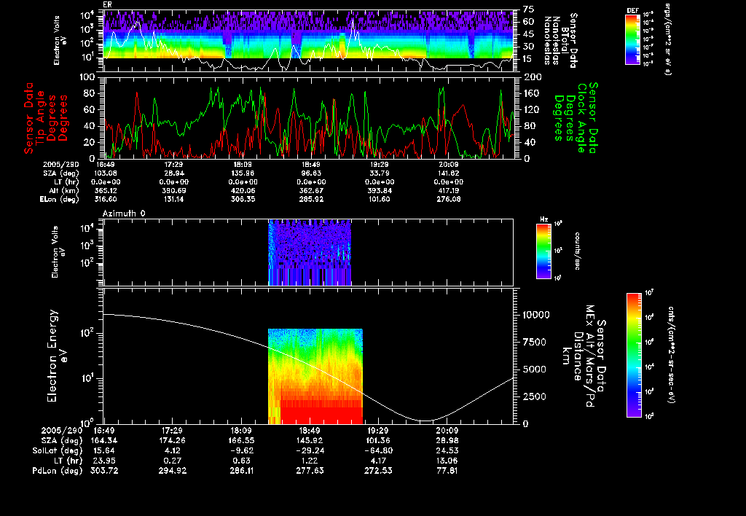
Task: Click SZA value 135.98
Action: point(243,173)
